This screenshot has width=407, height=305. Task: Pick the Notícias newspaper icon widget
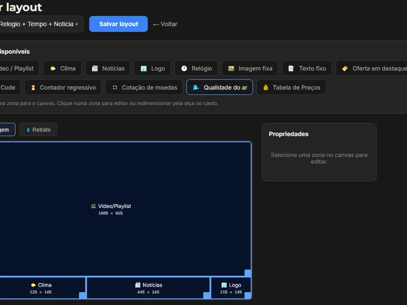(108, 68)
